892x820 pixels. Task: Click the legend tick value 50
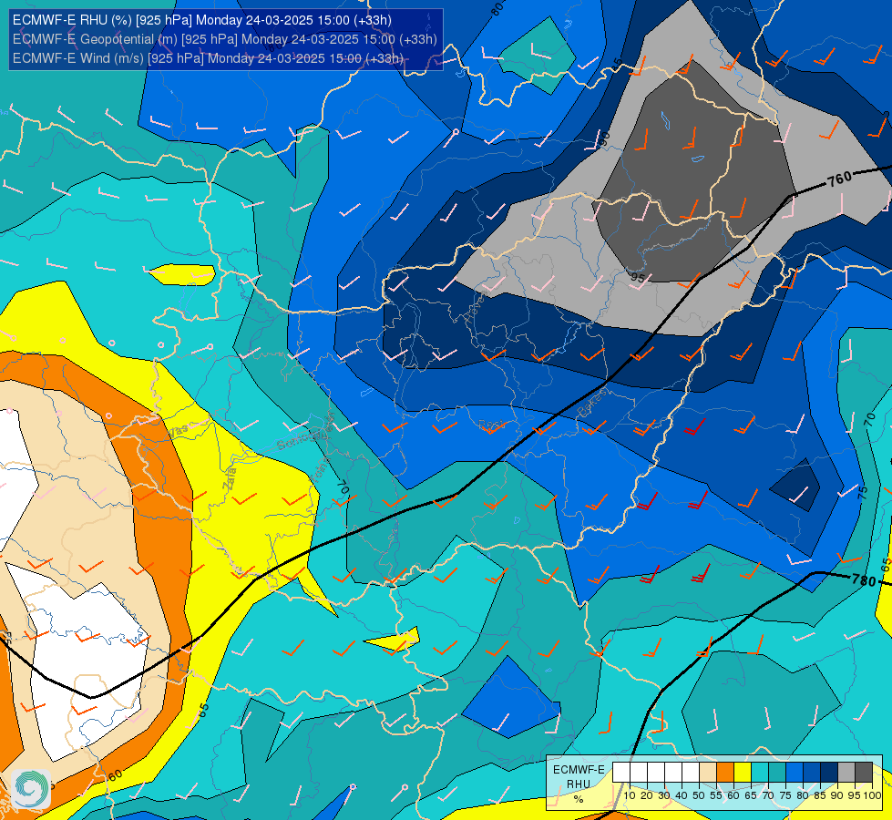[x=699, y=795]
